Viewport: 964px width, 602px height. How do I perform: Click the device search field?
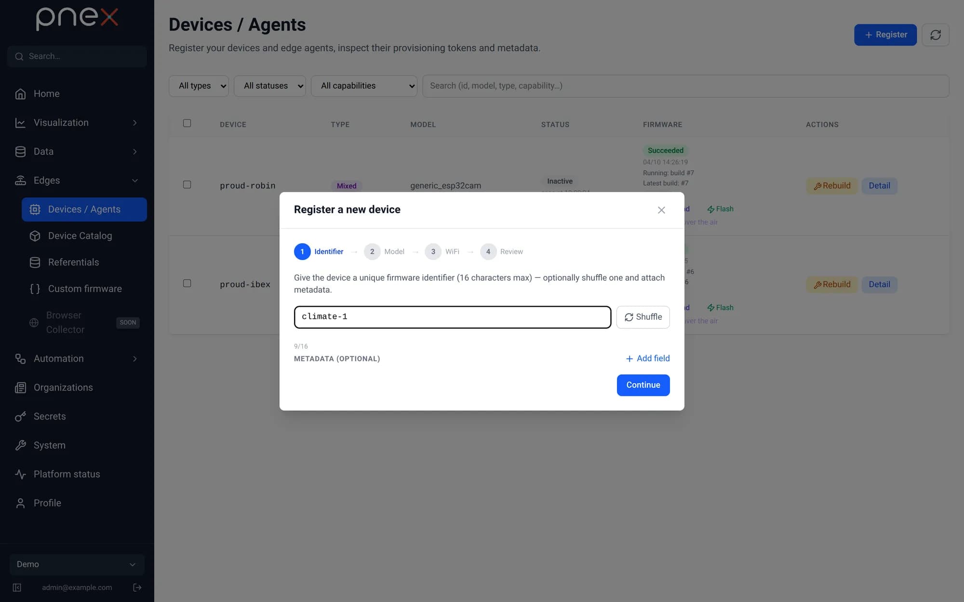point(685,86)
